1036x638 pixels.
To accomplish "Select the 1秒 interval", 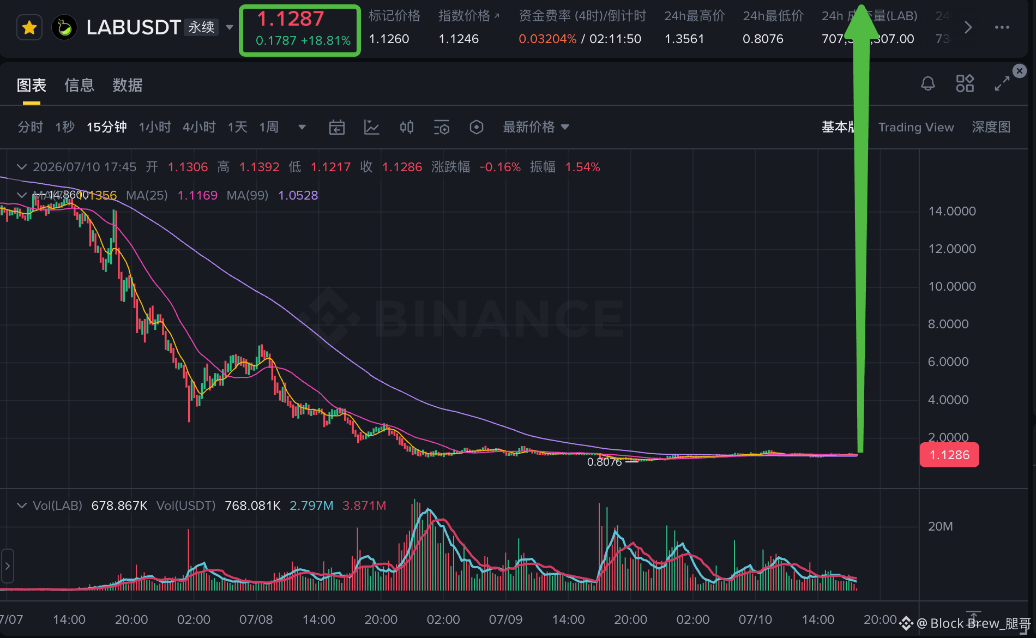I will [65, 127].
